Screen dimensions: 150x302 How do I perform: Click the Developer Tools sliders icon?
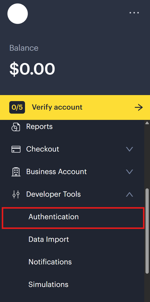16,194
